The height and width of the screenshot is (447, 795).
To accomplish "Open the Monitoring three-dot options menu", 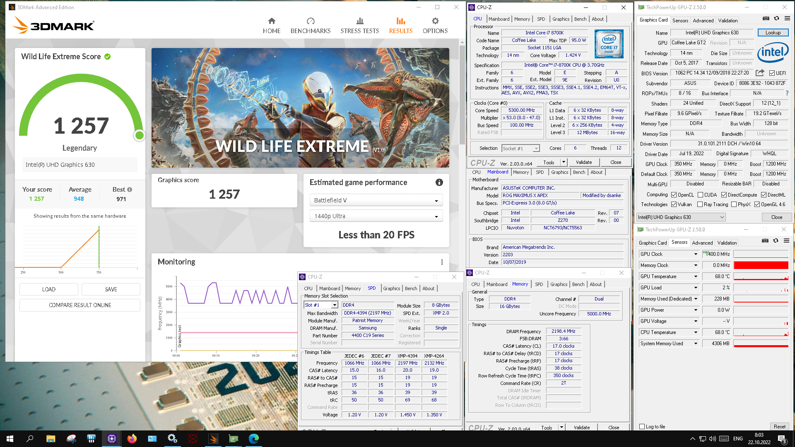I will click(x=442, y=262).
